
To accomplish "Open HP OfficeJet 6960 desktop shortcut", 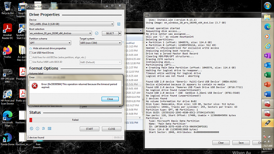I will coord(8,76).
